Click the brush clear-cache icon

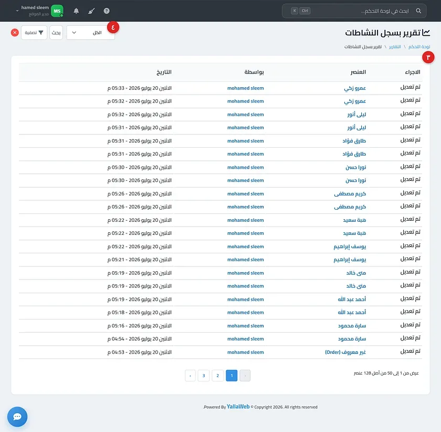coord(91,11)
